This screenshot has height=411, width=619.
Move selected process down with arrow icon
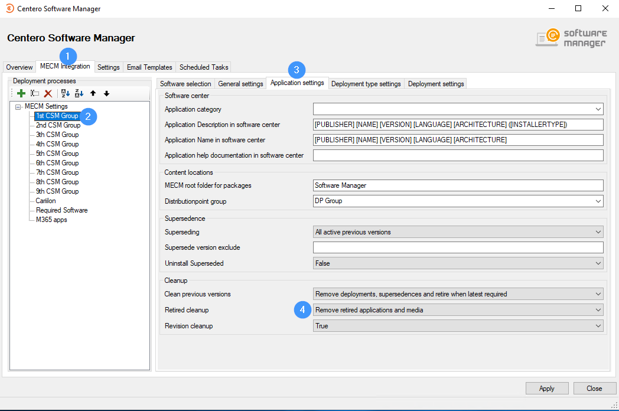point(106,93)
